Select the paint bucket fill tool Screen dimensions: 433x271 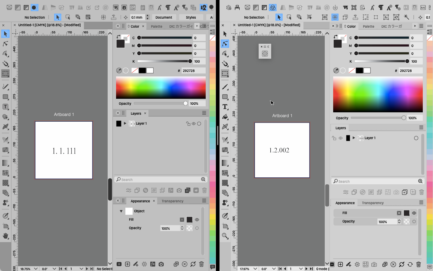click(225, 117)
